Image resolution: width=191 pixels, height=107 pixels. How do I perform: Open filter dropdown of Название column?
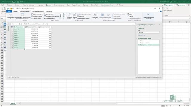(x=24, y=27)
